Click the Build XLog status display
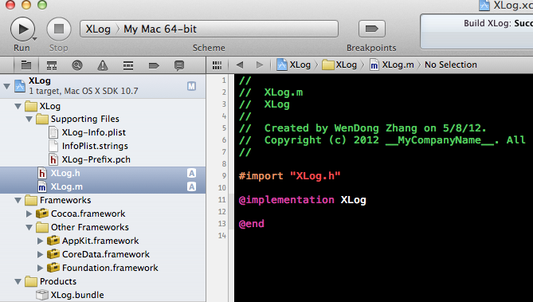Viewport: 533px width, 302px height. 476,32
